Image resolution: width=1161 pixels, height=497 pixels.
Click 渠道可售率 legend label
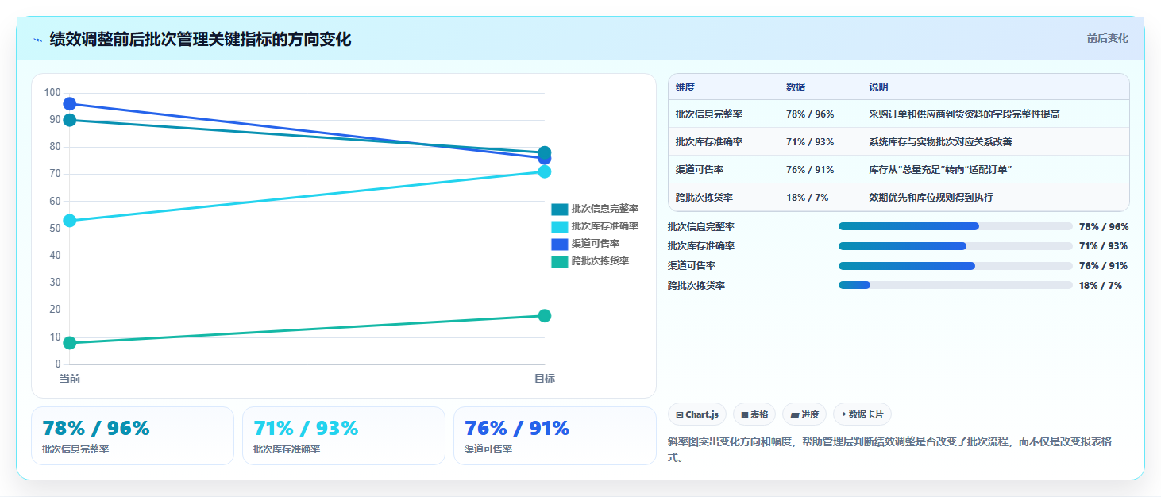pos(596,244)
